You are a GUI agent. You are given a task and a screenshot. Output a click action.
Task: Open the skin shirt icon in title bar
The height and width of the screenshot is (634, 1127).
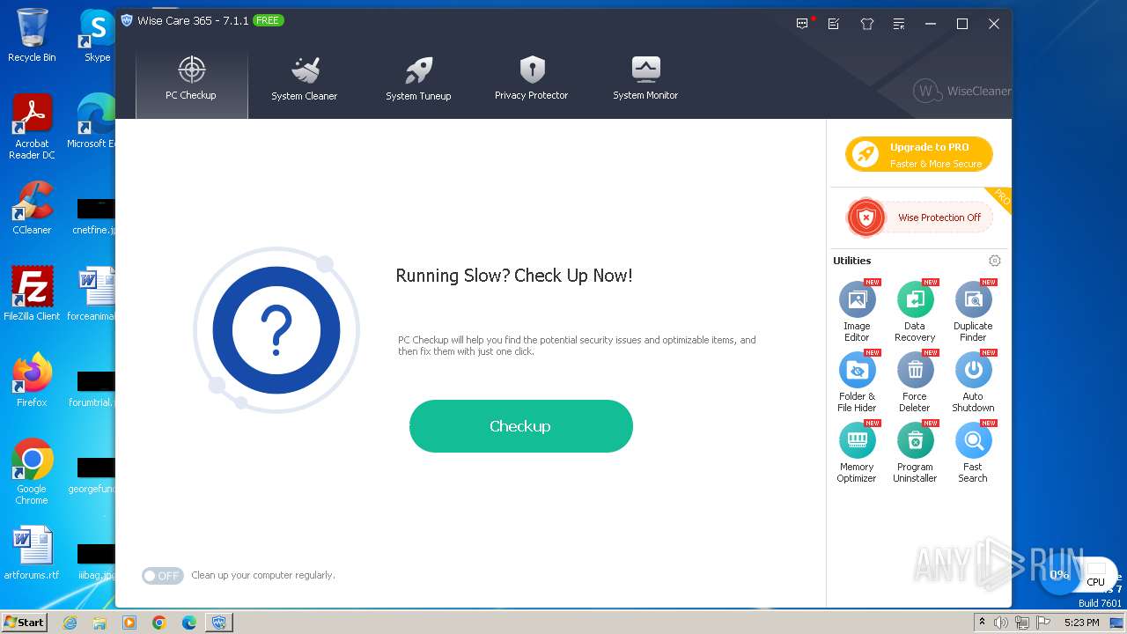[x=867, y=24]
